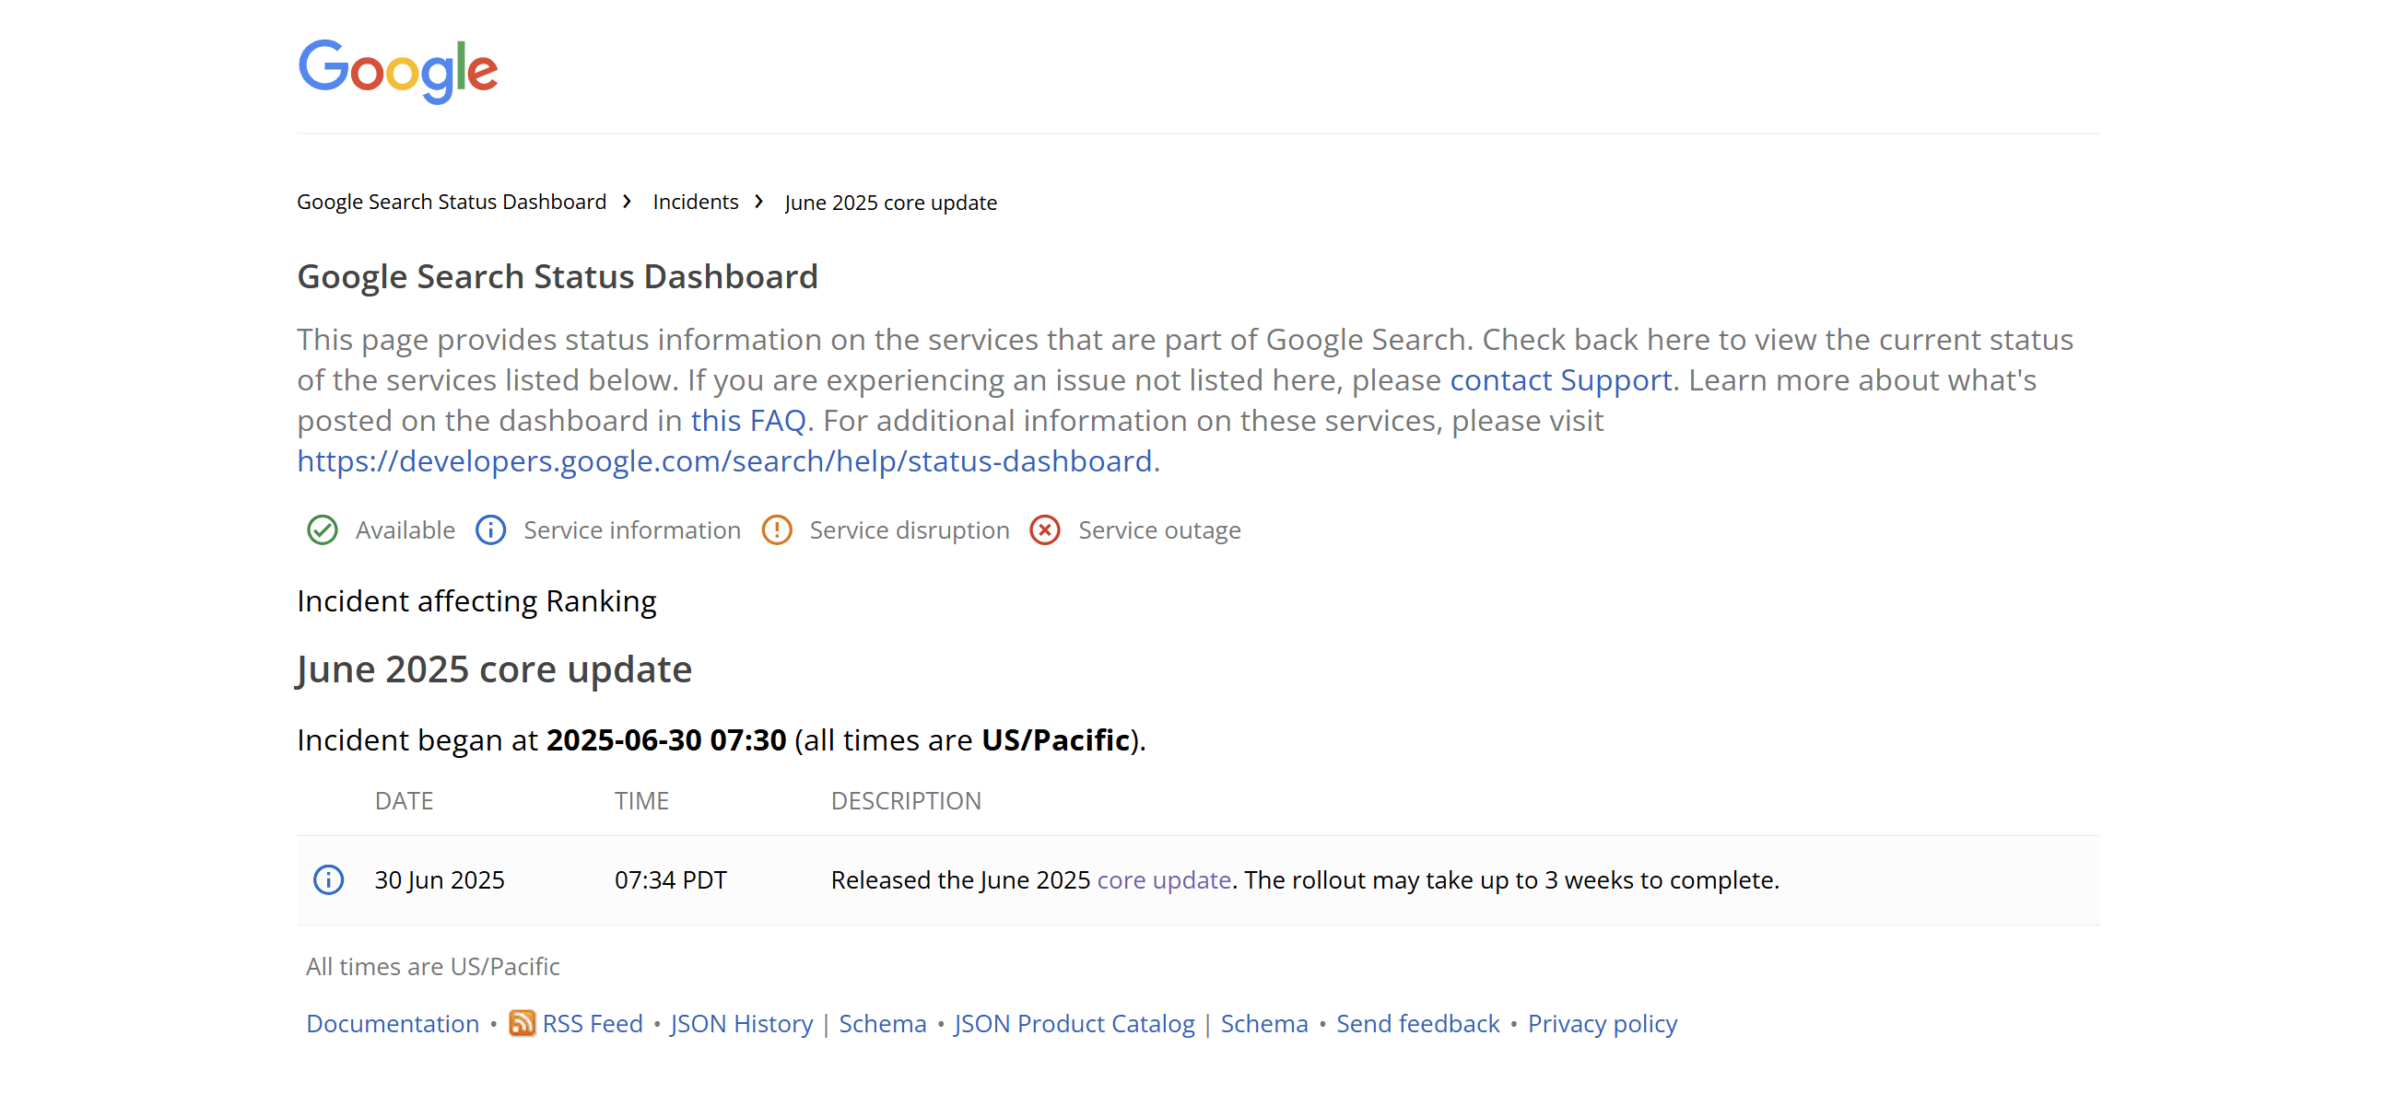Screen dimensions: 2396x1117
Task: Open the Schema link after JSON Product Catalog
Action: [x=1264, y=1023]
